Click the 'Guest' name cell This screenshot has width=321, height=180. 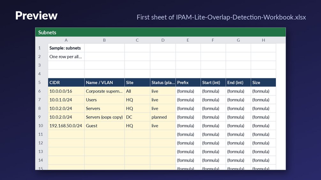click(x=104, y=126)
